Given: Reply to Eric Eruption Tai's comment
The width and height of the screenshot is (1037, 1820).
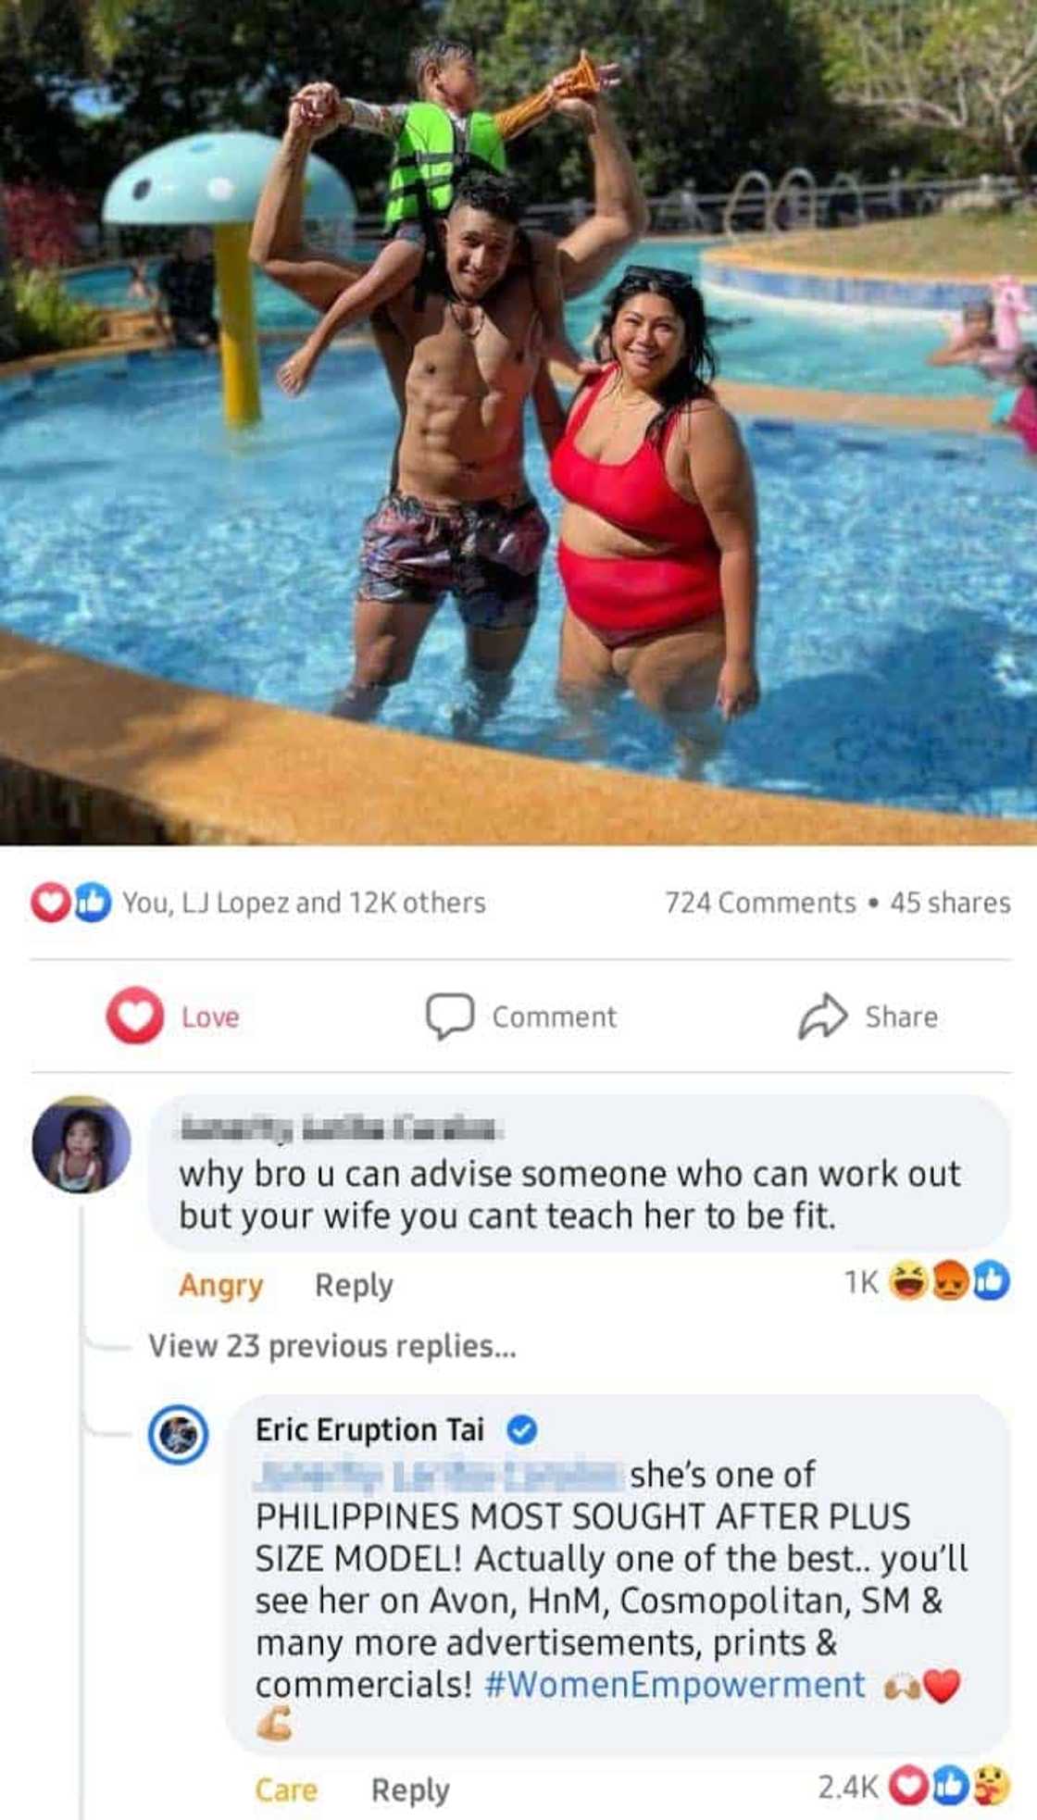Looking at the screenshot, I should (410, 1789).
